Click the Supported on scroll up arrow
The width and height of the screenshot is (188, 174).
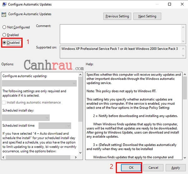click(x=183, y=49)
